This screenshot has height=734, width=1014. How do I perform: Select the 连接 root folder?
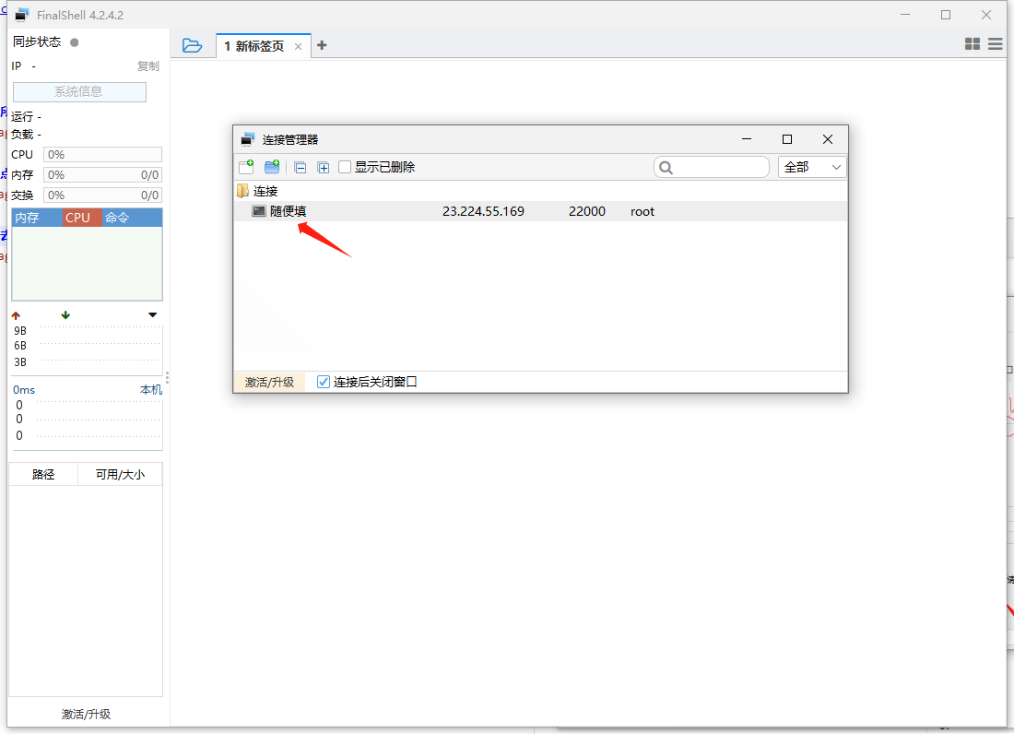[x=265, y=191]
